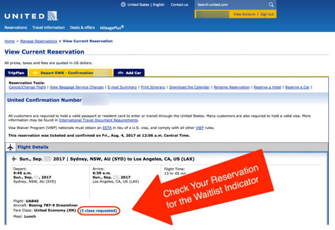Click Print Itinerary link
The height and width of the screenshot is (230, 335).
tap(153, 87)
